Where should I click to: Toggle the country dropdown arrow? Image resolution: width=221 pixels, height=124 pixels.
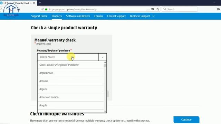click(103, 57)
